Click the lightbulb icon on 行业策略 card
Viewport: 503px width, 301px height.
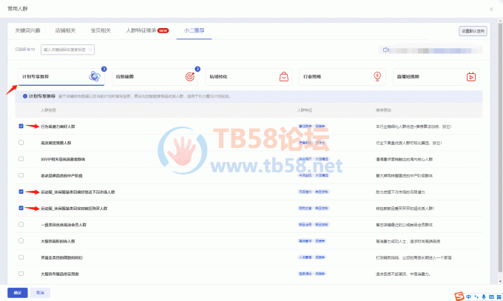[x=377, y=76]
